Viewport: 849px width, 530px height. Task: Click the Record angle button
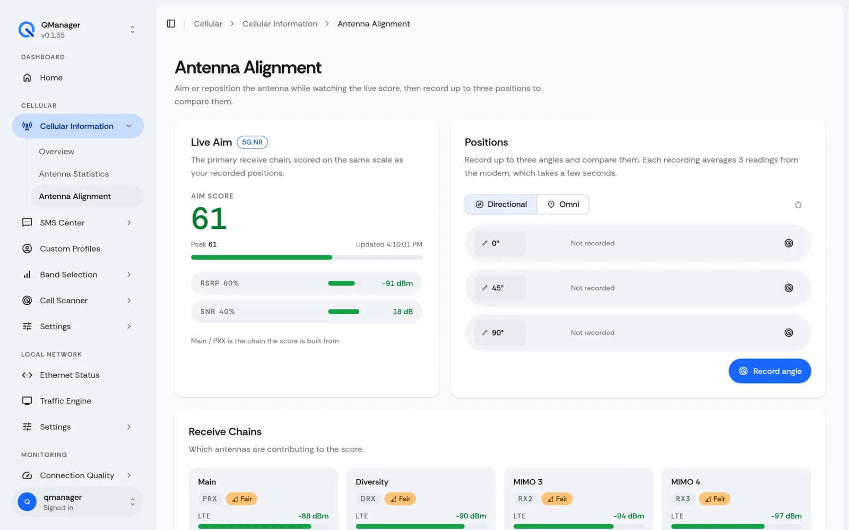pos(769,371)
